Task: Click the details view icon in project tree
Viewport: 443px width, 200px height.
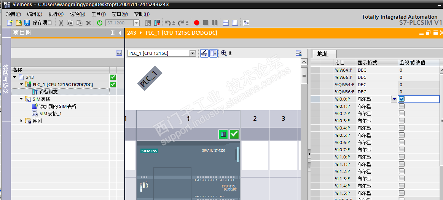Action: (119, 53)
